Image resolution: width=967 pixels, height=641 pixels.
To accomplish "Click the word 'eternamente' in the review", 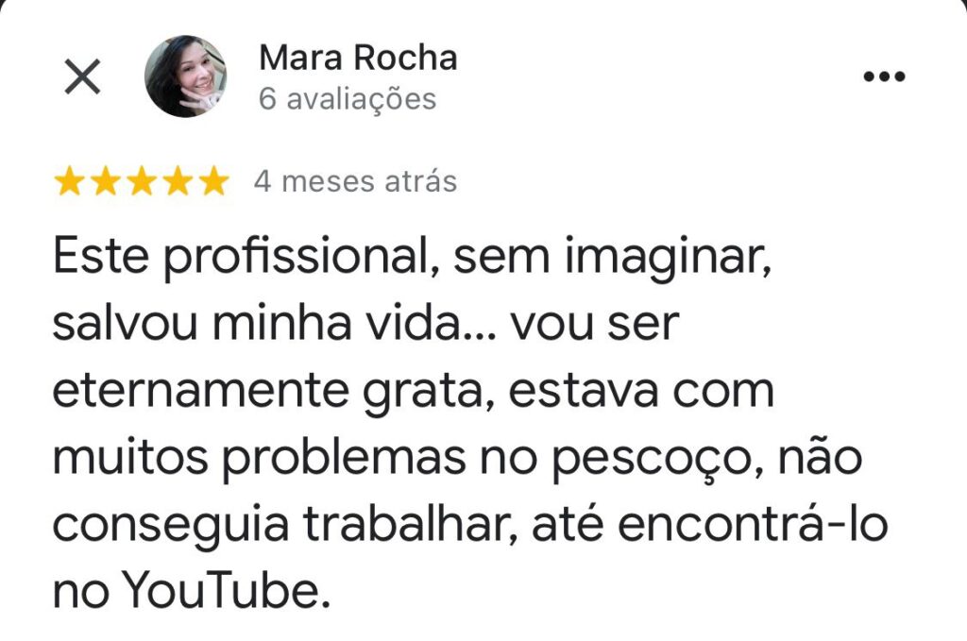I will click(200, 392).
